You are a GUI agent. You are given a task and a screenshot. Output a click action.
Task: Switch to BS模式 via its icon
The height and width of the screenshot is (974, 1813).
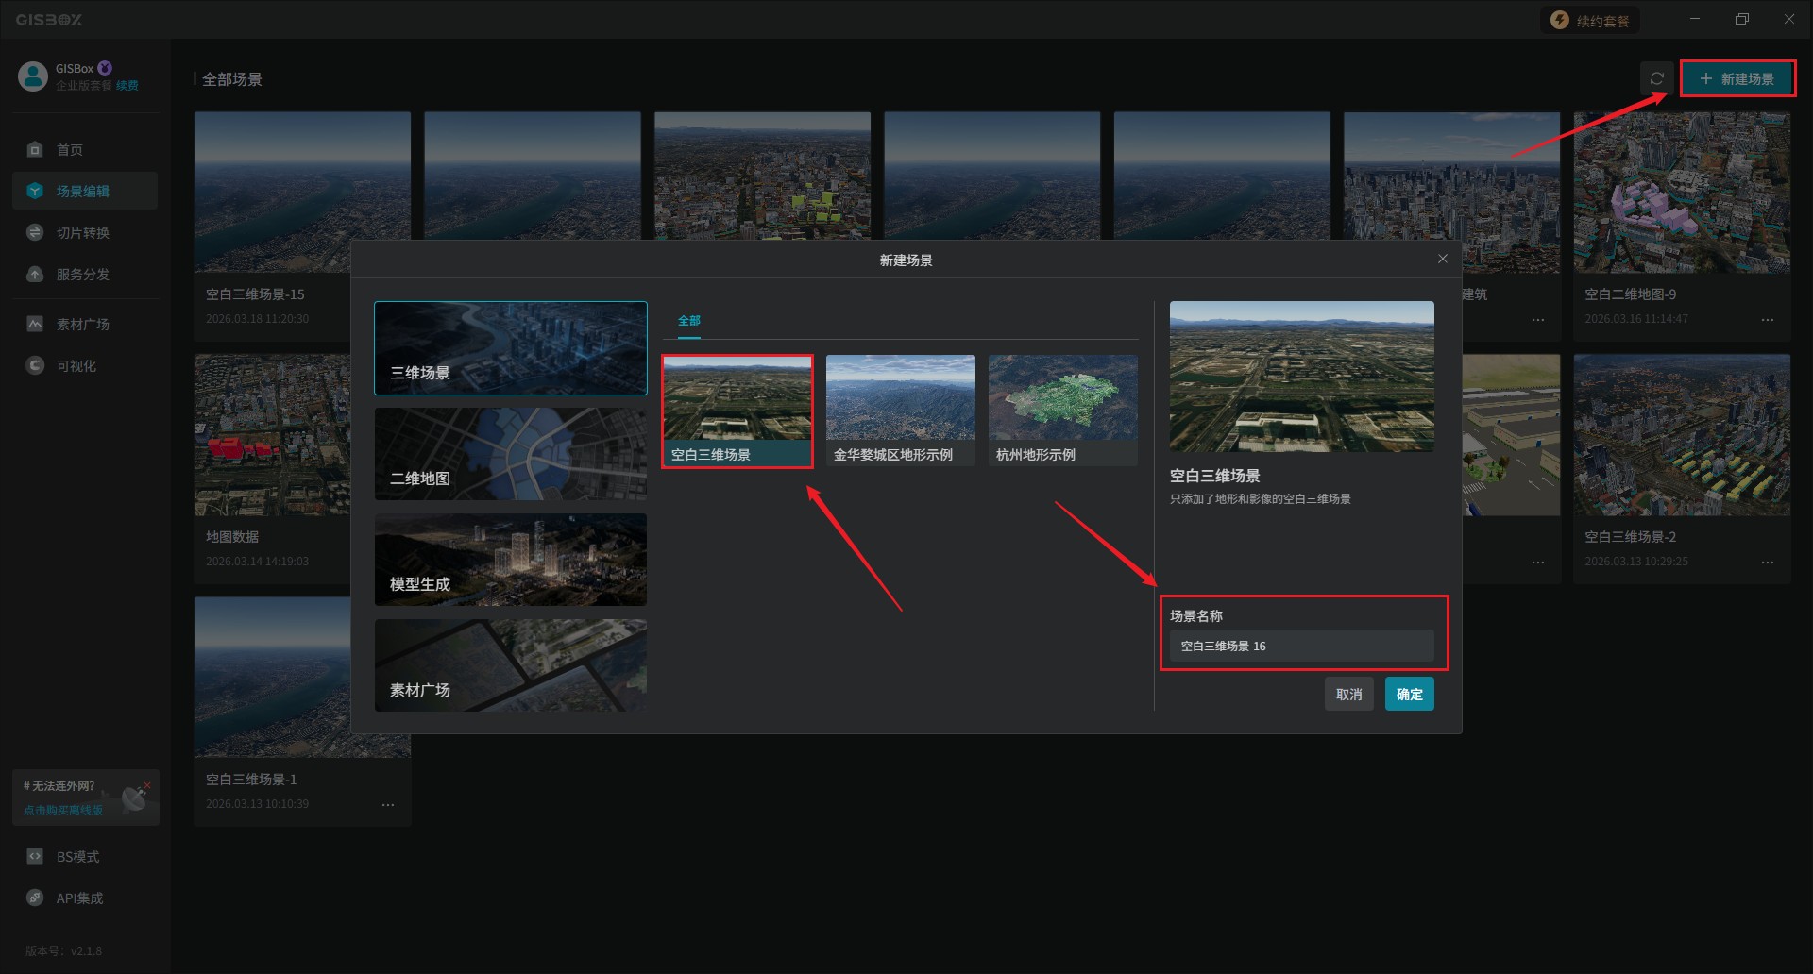(x=35, y=857)
